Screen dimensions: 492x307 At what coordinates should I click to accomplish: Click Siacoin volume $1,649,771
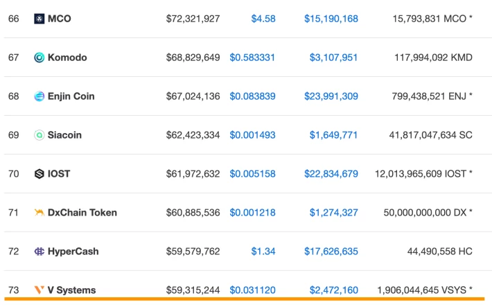pyautogui.click(x=333, y=135)
